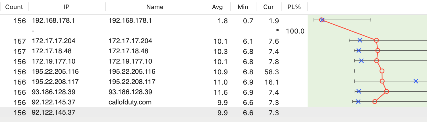Sort by the Name column header
This screenshot has height=122, width=427.
pos(155,7)
